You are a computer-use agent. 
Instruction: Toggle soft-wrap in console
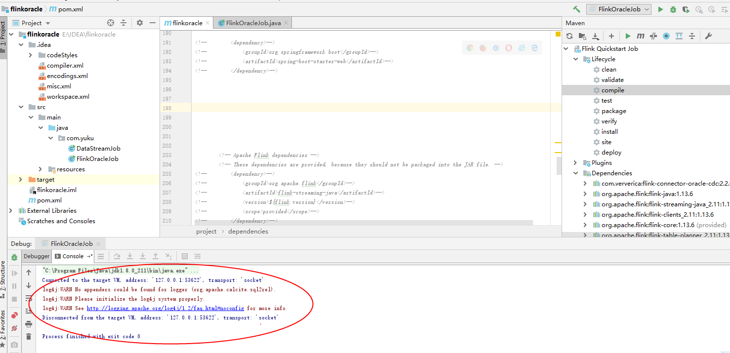29,298
